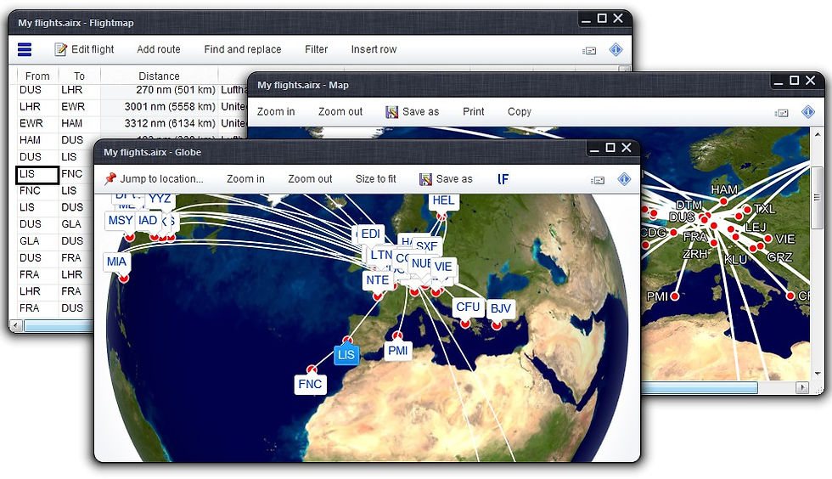Screen dimensions: 832x479
Task: Select GLA in the From column
Action: 29,241
